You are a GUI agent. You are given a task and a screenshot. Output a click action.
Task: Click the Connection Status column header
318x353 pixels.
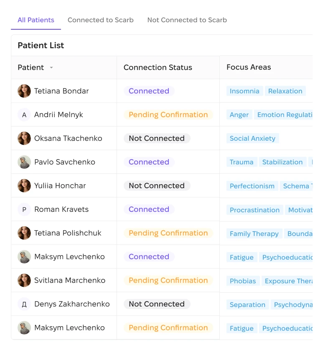coord(158,67)
